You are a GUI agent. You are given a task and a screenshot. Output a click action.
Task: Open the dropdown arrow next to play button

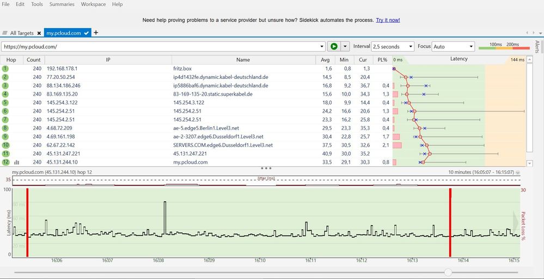345,46
